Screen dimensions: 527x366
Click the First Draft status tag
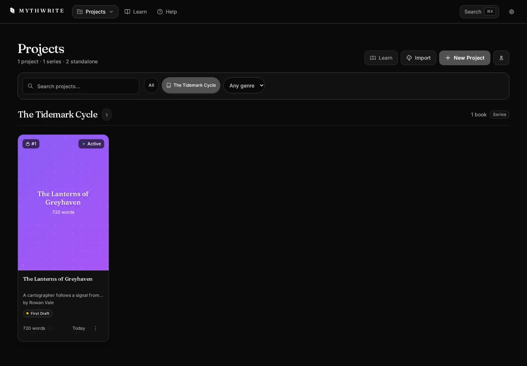point(38,314)
